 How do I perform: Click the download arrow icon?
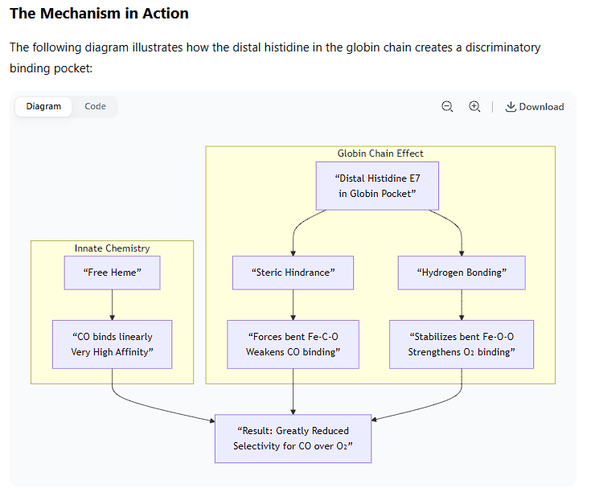[x=511, y=107]
